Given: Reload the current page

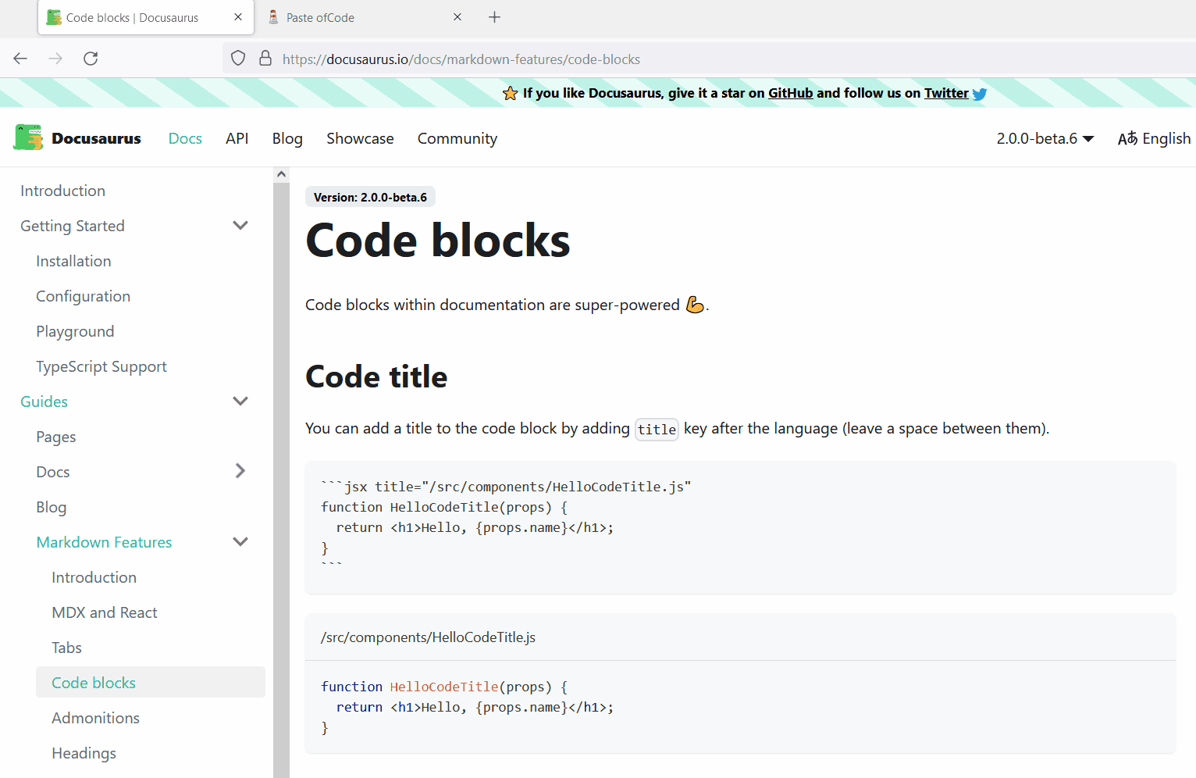Looking at the screenshot, I should pyautogui.click(x=90, y=58).
